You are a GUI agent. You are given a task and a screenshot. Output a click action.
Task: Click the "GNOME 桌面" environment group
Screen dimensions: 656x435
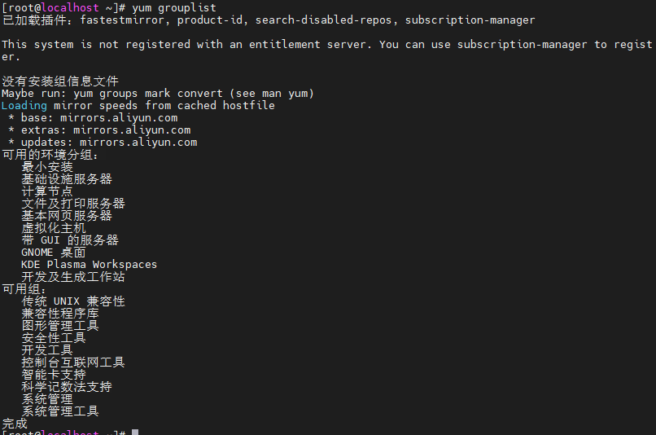(53, 253)
